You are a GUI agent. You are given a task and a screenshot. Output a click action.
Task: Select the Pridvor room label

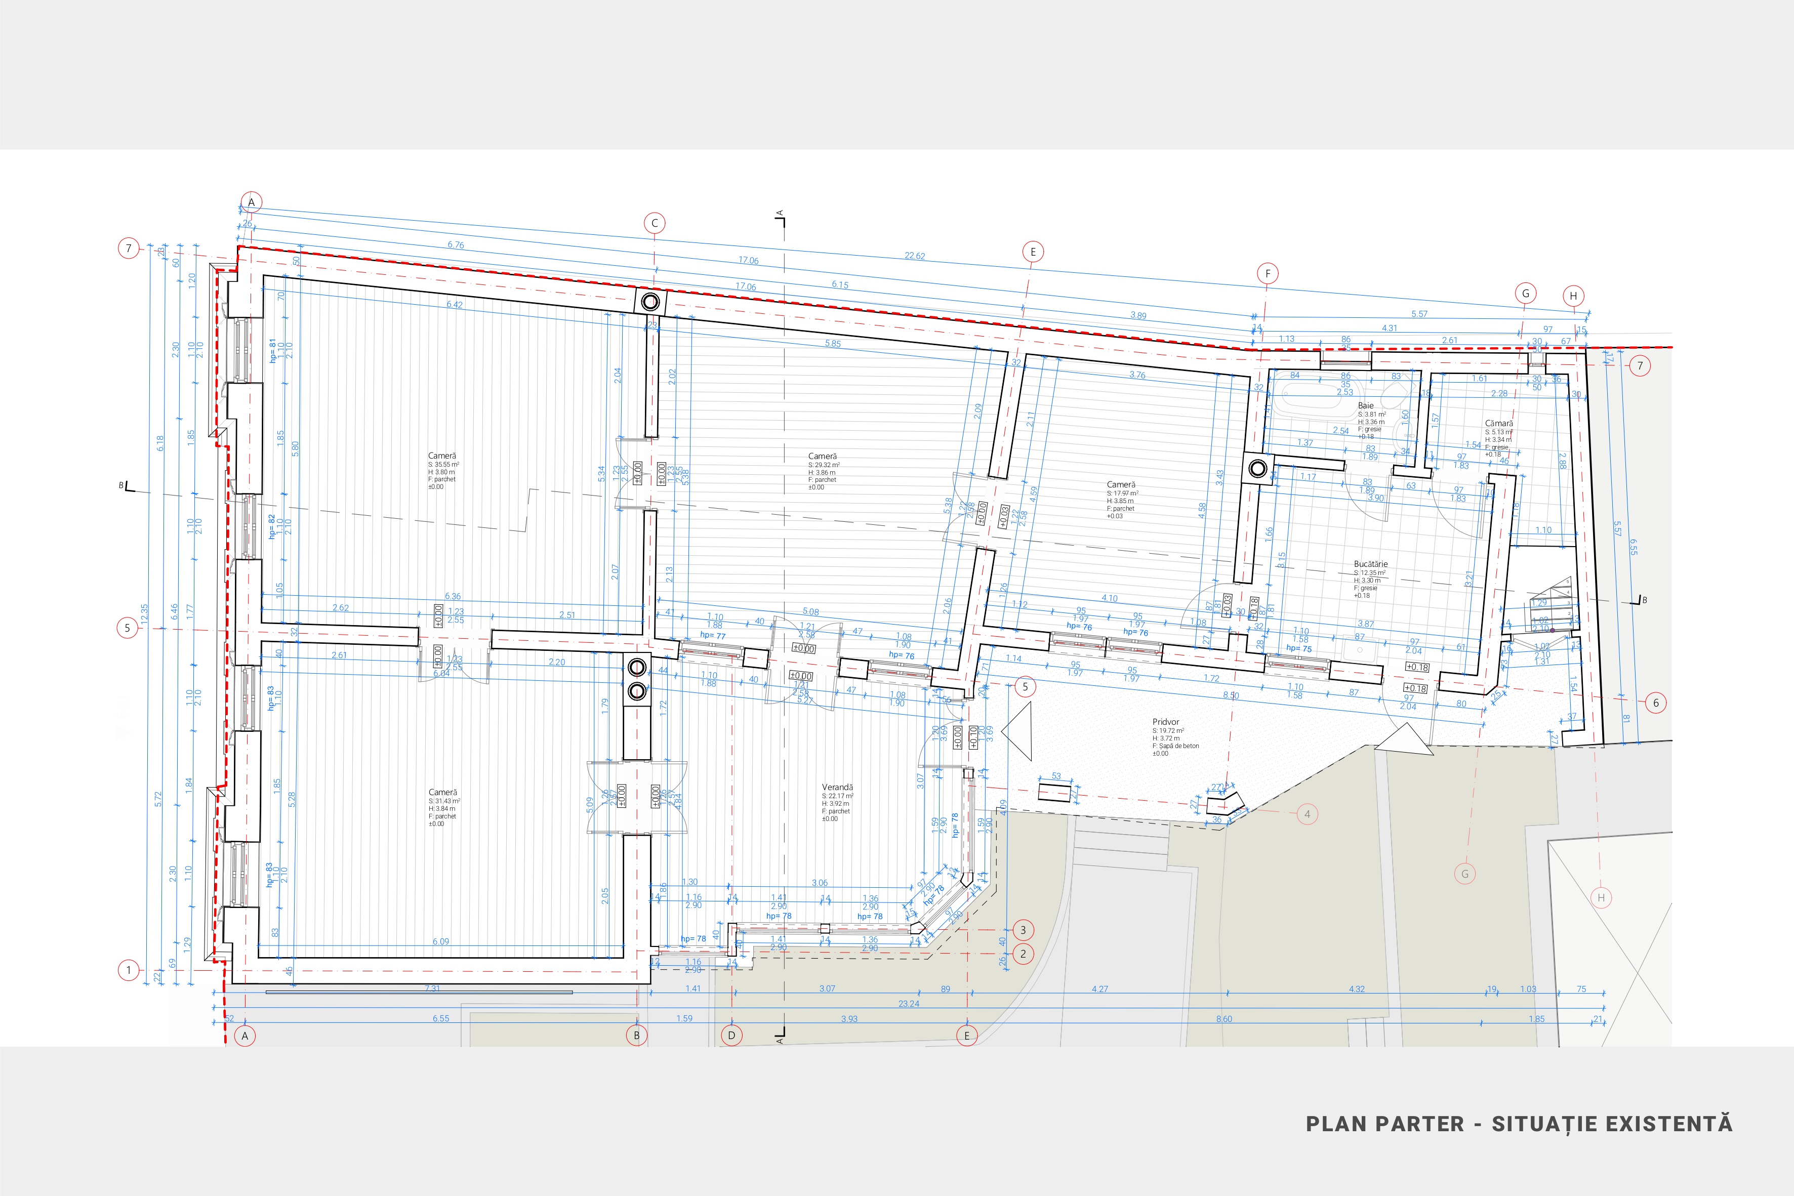point(1165,722)
